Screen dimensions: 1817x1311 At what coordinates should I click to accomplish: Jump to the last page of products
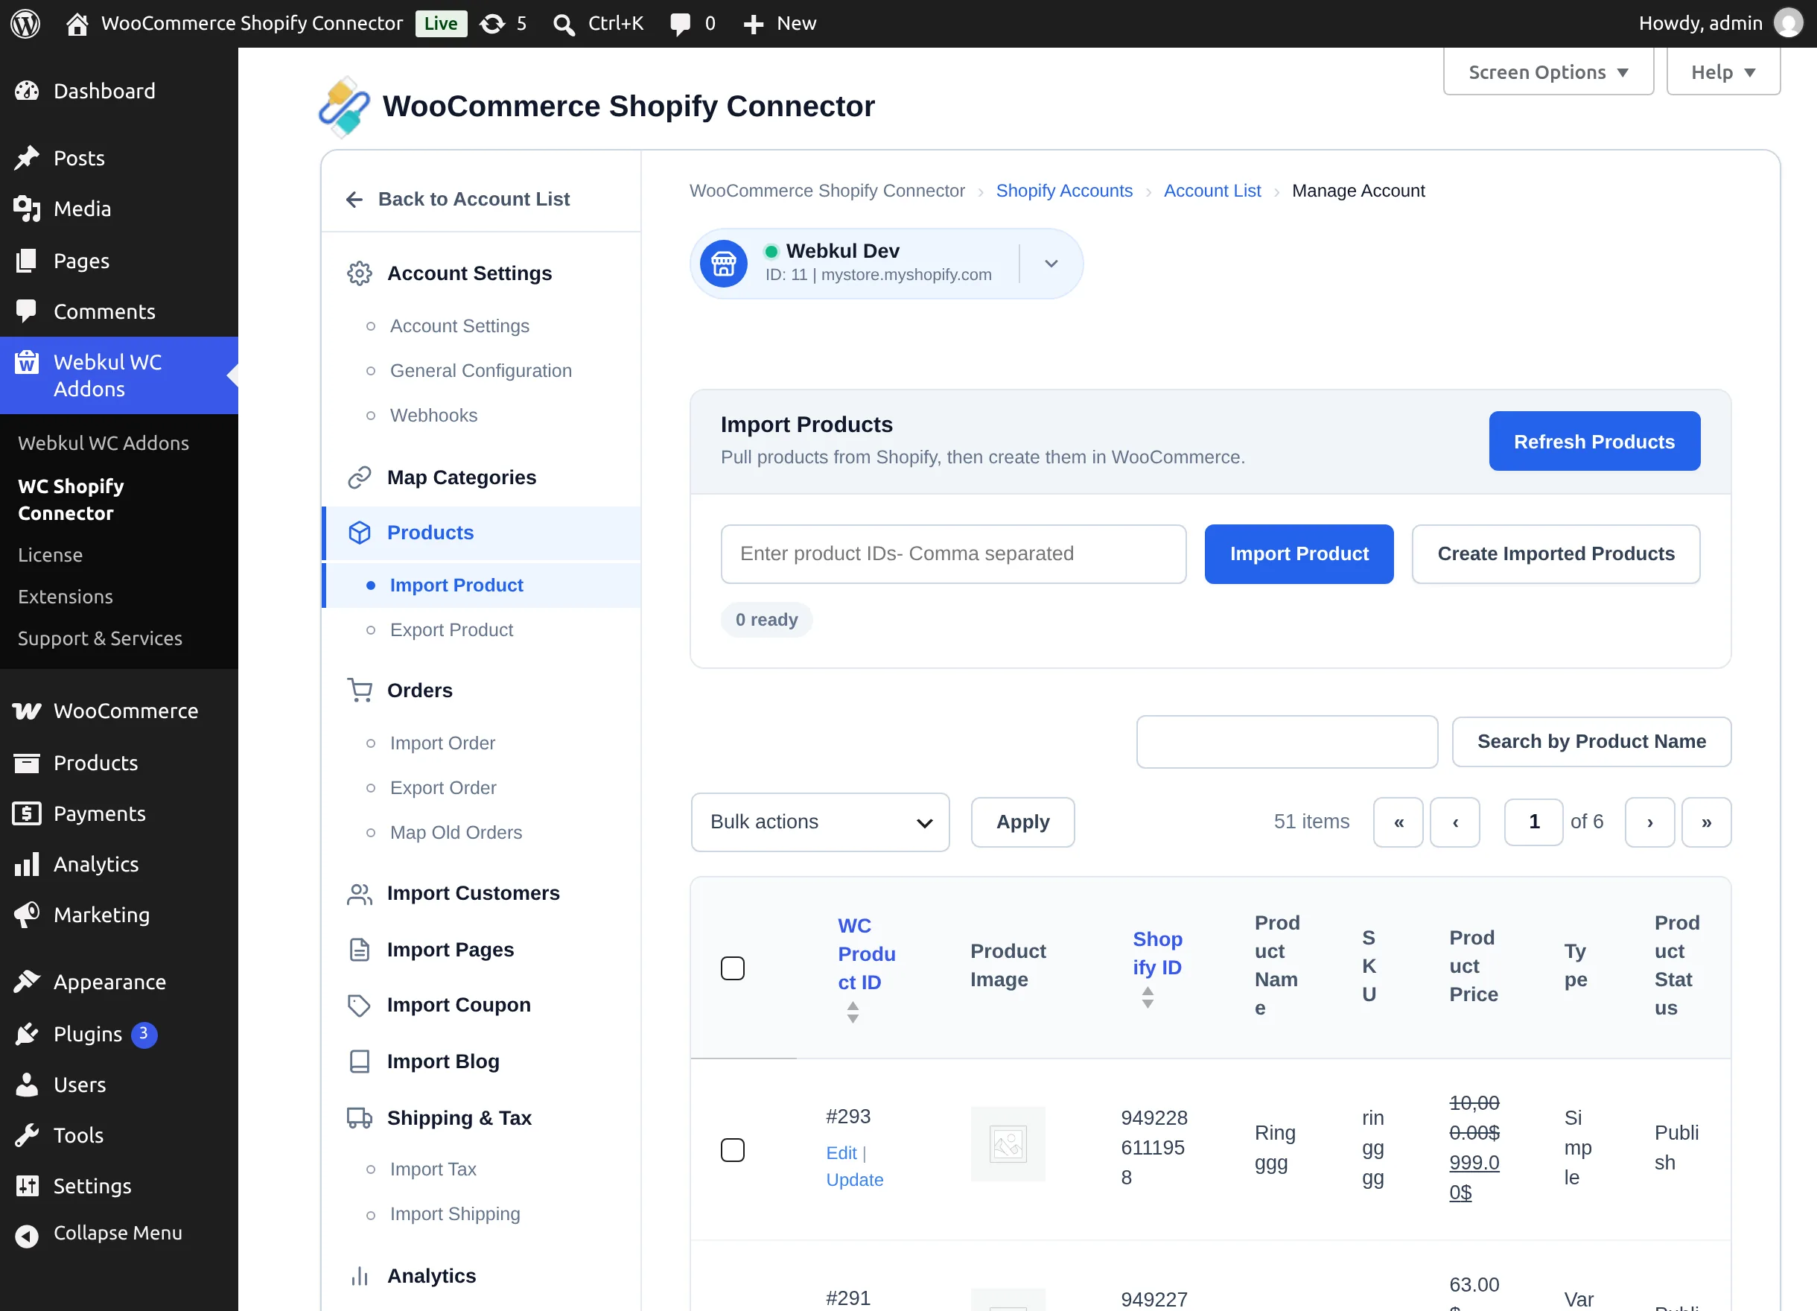click(1707, 822)
